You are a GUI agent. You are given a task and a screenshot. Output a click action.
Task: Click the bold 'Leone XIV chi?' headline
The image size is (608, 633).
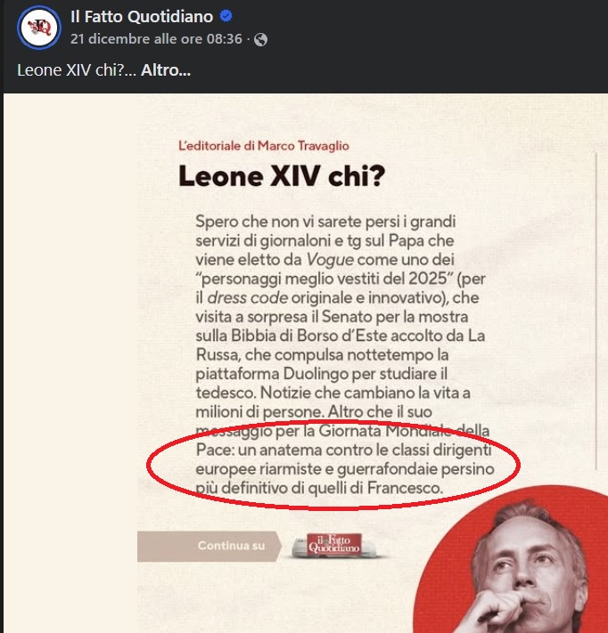click(282, 176)
